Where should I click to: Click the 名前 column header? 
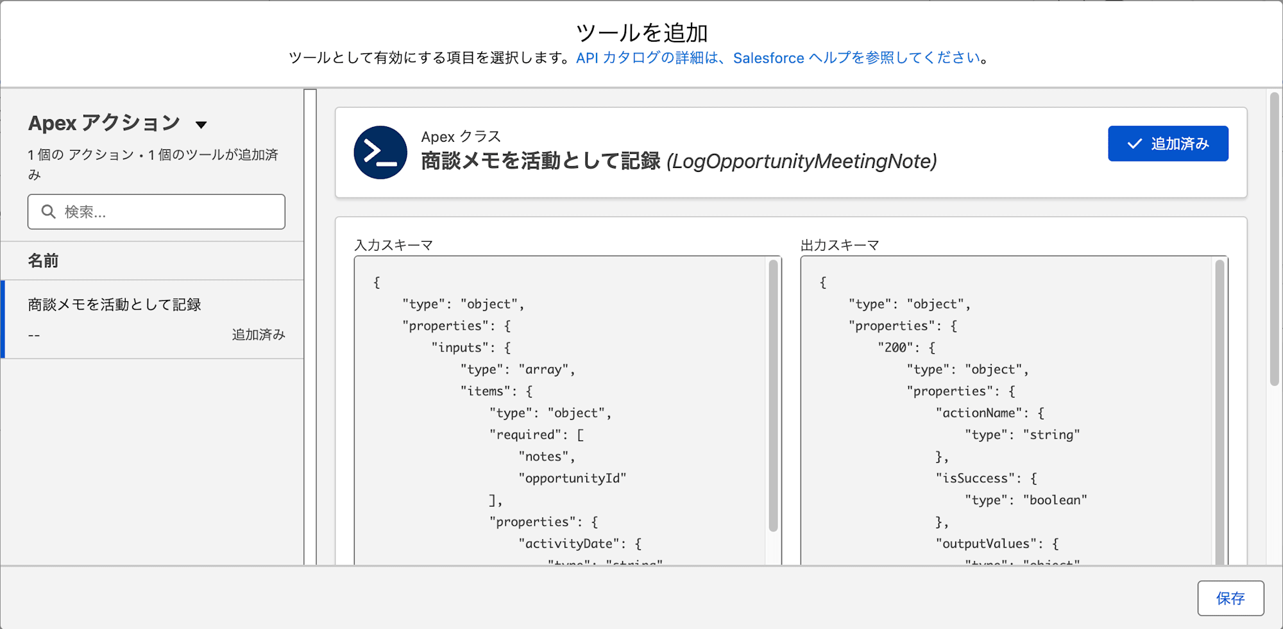[43, 261]
